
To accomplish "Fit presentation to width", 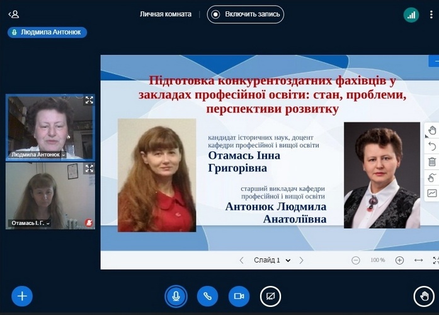I will pyautogui.click(x=419, y=260).
